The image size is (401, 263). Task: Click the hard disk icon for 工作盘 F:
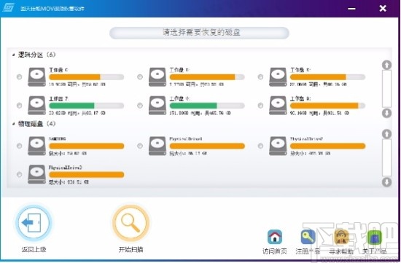coord(37,106)
